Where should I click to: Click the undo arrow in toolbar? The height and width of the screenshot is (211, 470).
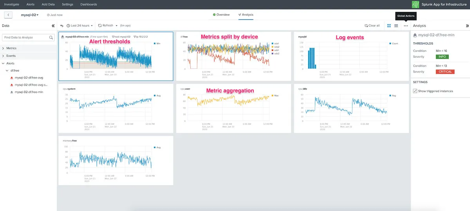62,25
